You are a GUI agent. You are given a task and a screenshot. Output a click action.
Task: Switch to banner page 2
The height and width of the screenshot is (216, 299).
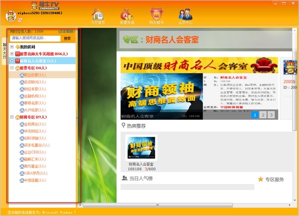[263, 115]
